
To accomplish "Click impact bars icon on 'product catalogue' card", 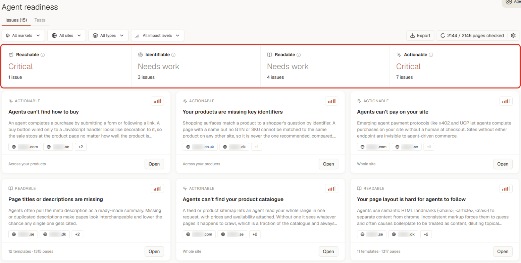I will click(332, 189).
